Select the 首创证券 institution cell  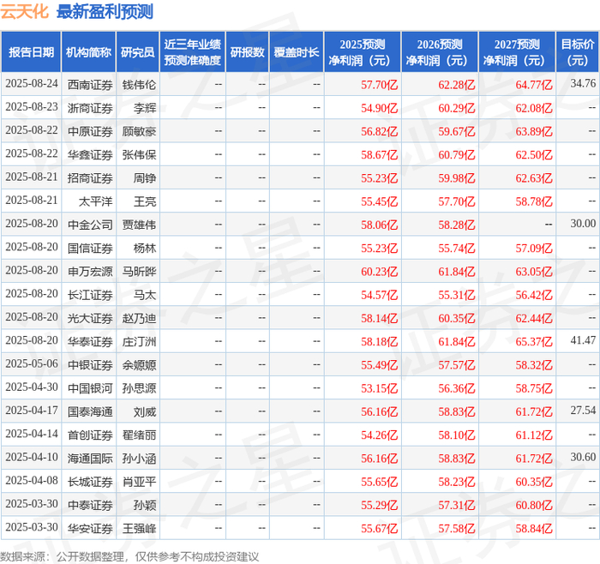pyautogui.click(x=90, y=435)
